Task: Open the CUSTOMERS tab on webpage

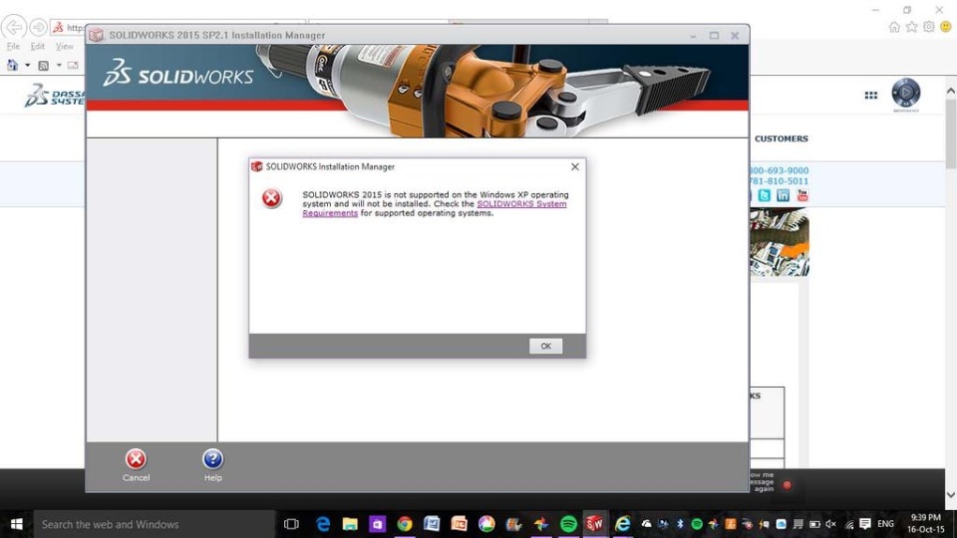Action: tap(782, 138)
